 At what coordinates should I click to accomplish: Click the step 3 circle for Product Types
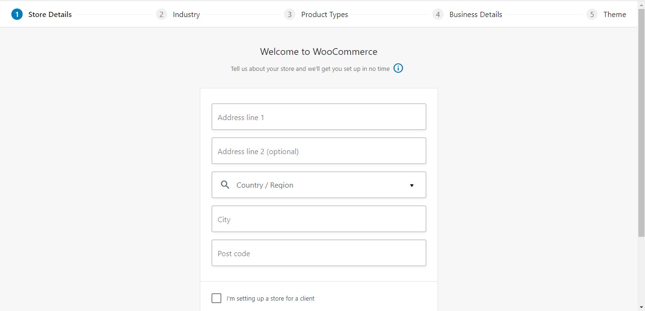pos(290,14)
